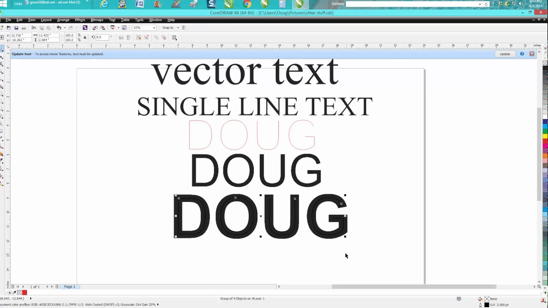The width and height of the screenshot is (548, 308).
Task: Click the Add page icon after page counter
Action: point(57,287)
